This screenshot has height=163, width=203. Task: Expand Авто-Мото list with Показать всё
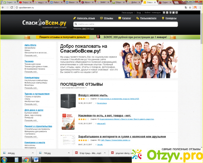(x=31, y=55)
